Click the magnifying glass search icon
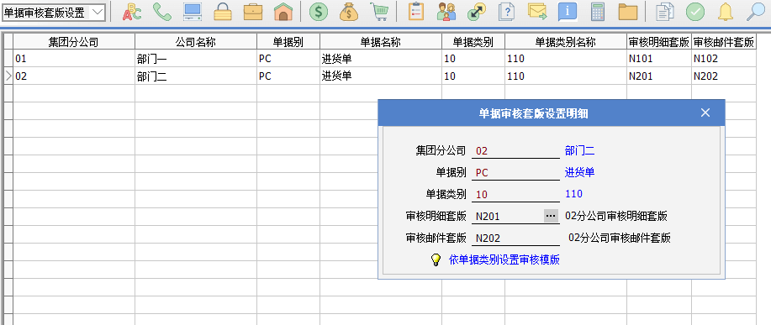The width and height of the screenshot is (771, 325). tap(756, 12)
